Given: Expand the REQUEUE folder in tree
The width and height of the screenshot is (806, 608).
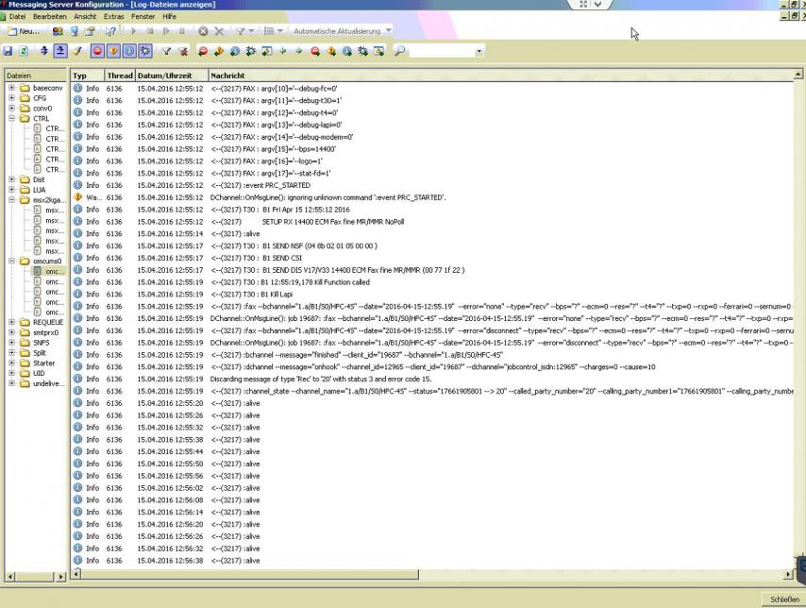Looking at the screenshot, I should pyautogui.click(x=11, y=322).
